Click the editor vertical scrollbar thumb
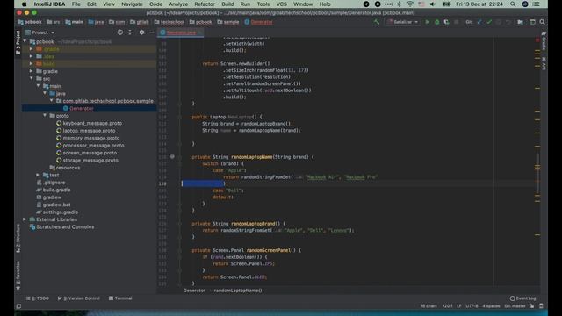This screenshot has height=316, width=562. tap(537, 172)
